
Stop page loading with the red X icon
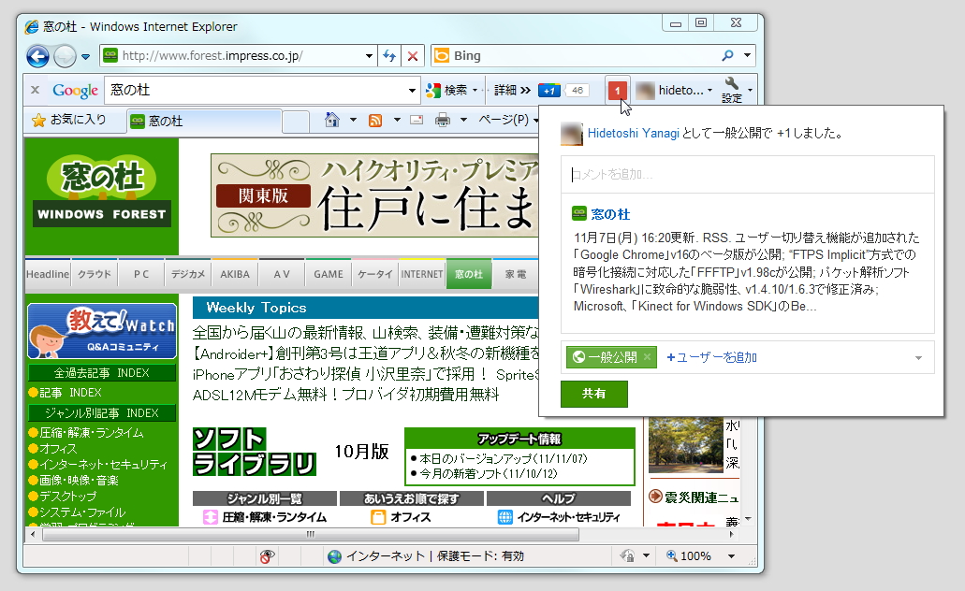click(x=412, y=56)
